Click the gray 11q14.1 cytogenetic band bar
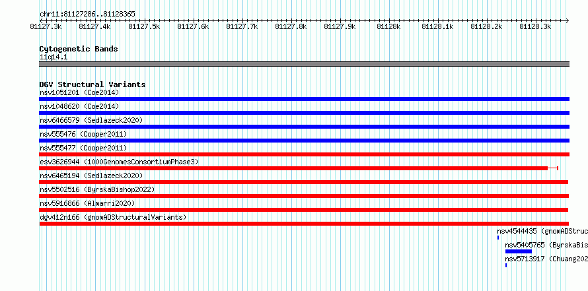 click(304, 64)
